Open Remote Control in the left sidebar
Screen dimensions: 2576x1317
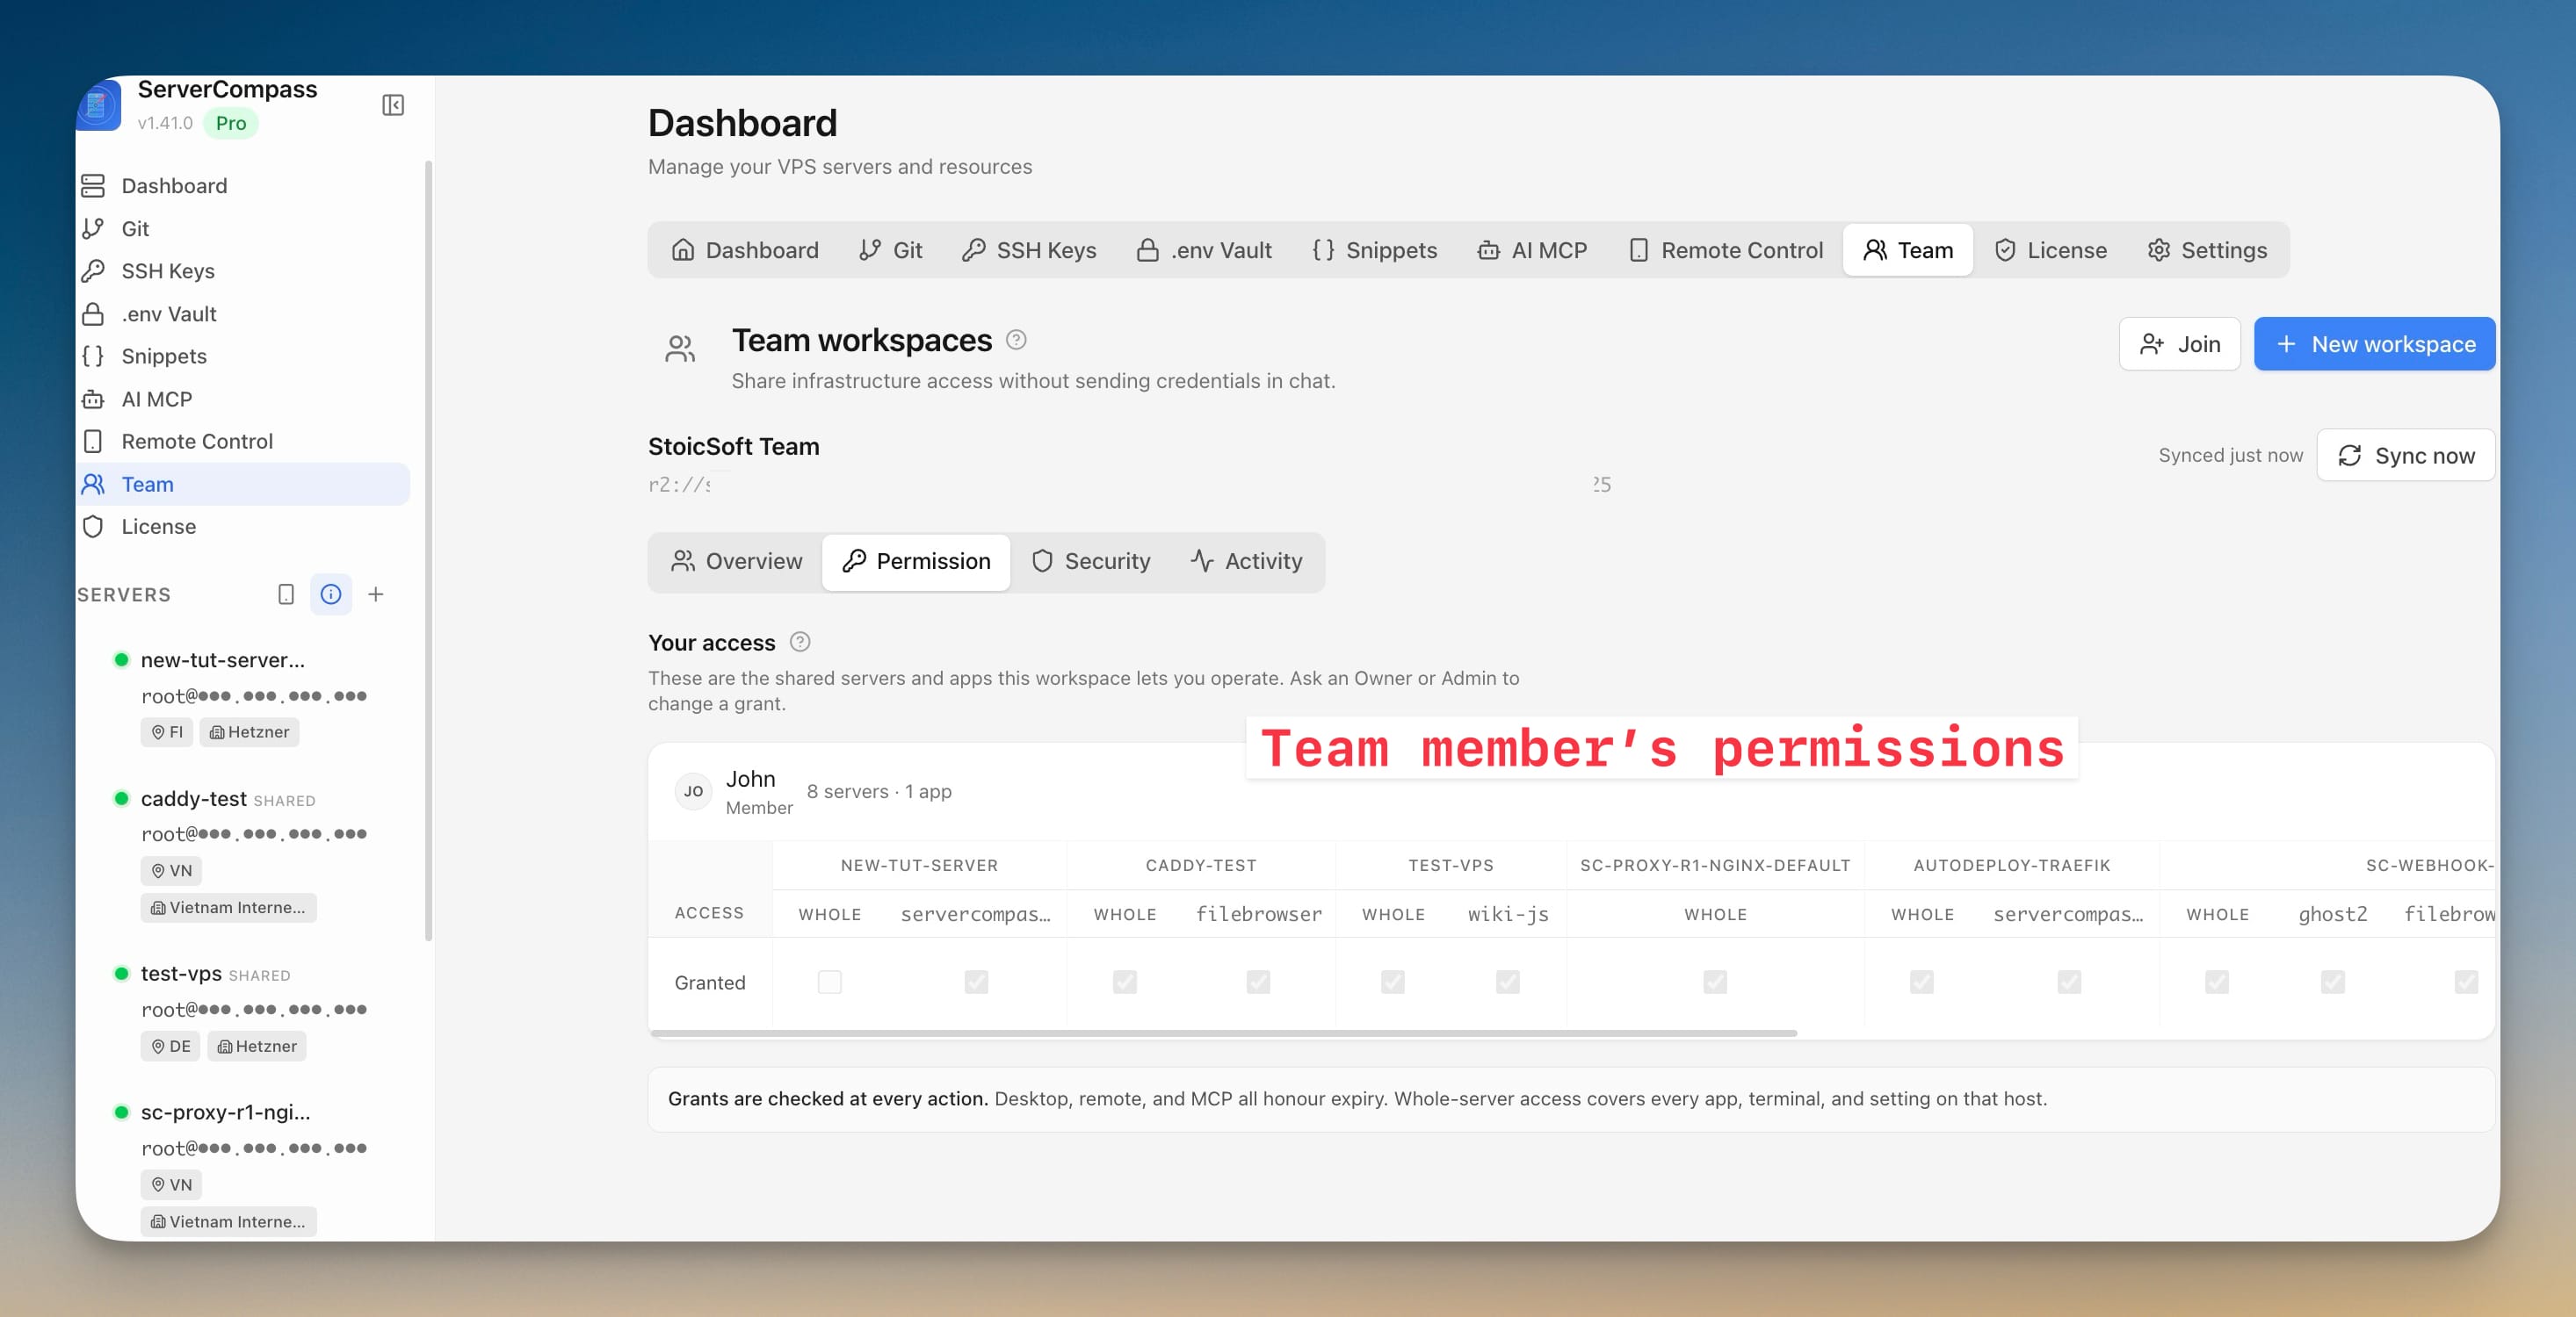(243, 441)
